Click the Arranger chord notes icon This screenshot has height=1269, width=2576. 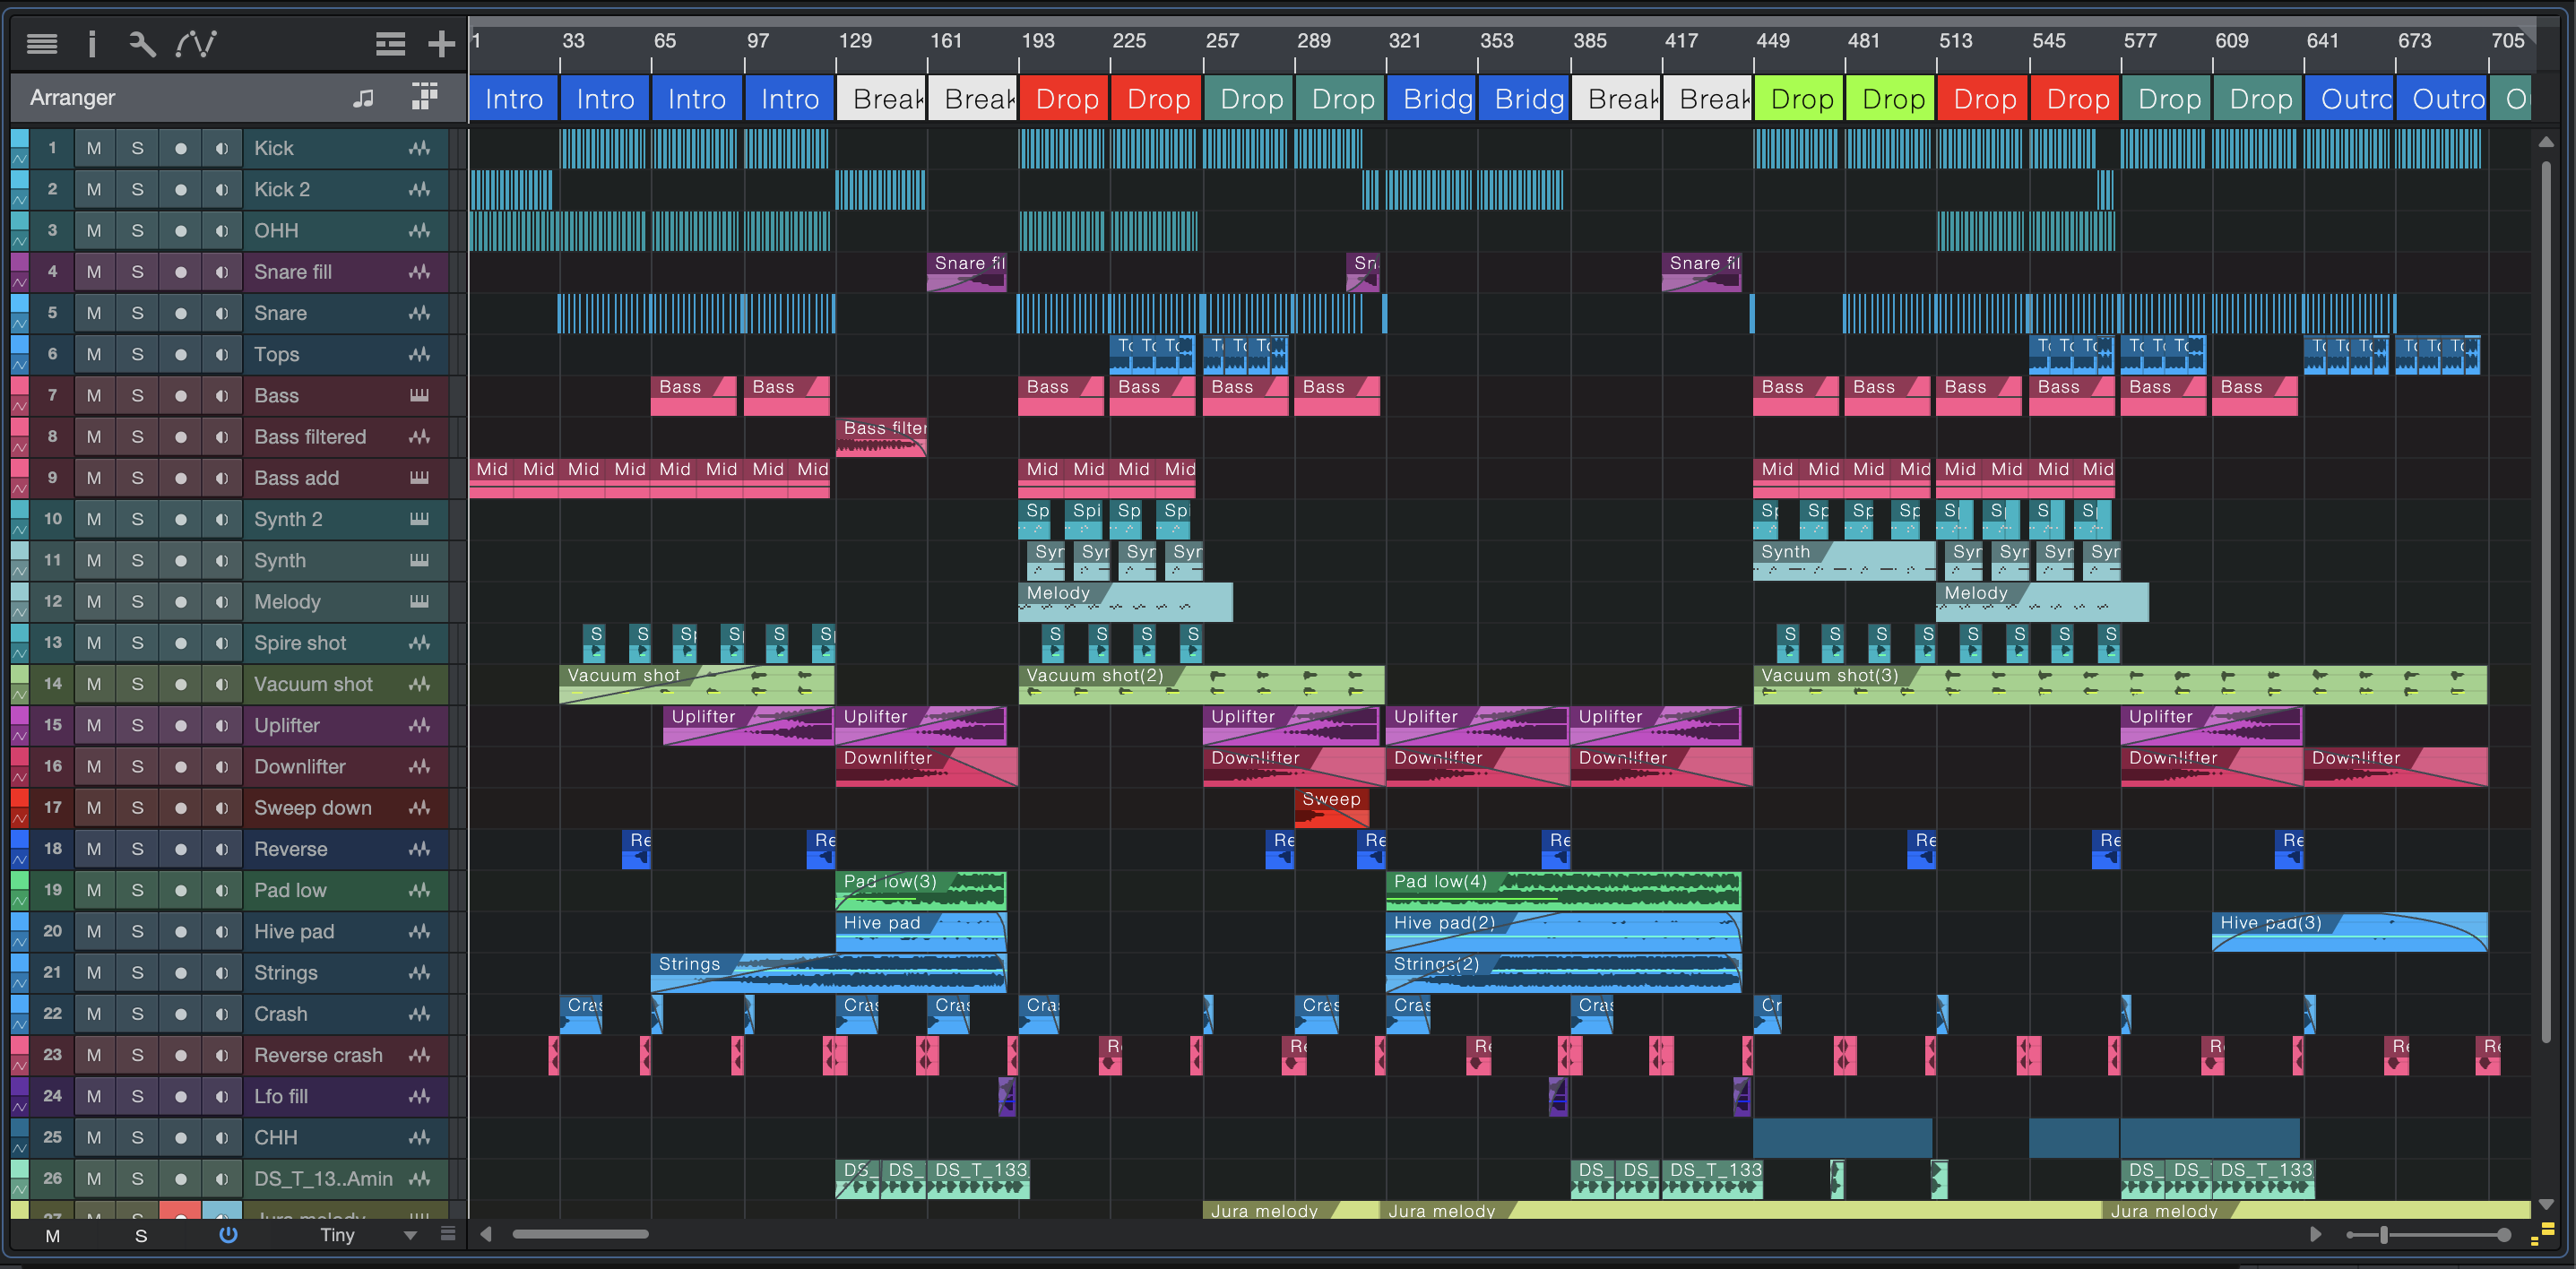(363, 98)
